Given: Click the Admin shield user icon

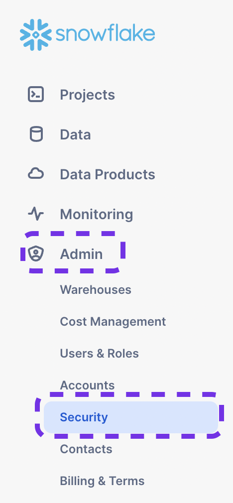Looking at the screenshot, I should click(x=36, y=254).
